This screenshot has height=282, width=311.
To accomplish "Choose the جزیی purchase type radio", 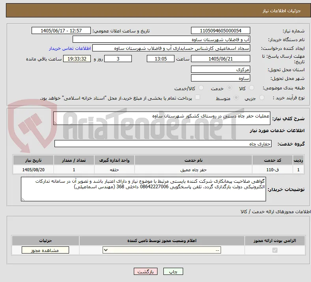I will [262, 98].
